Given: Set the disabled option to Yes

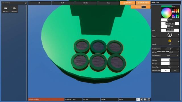Looking at the screenshot, I should [x=175, y=71].
